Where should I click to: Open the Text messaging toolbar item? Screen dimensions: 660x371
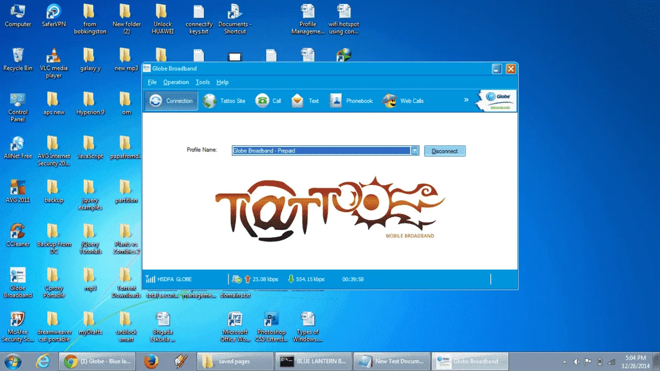pyautogui.click(x=305, y=101)
